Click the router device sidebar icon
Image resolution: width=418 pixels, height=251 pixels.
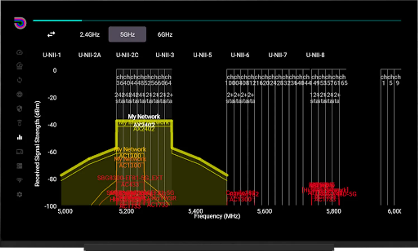click(20, 123)
